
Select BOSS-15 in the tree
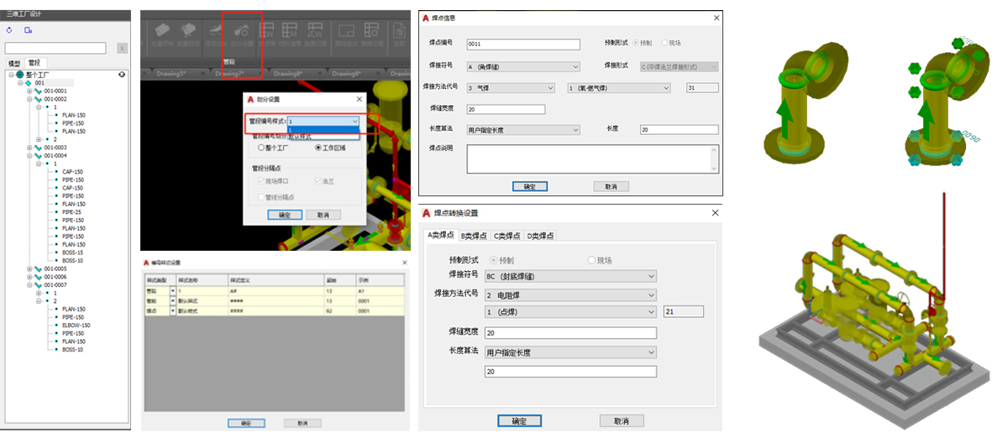point(73,253)
